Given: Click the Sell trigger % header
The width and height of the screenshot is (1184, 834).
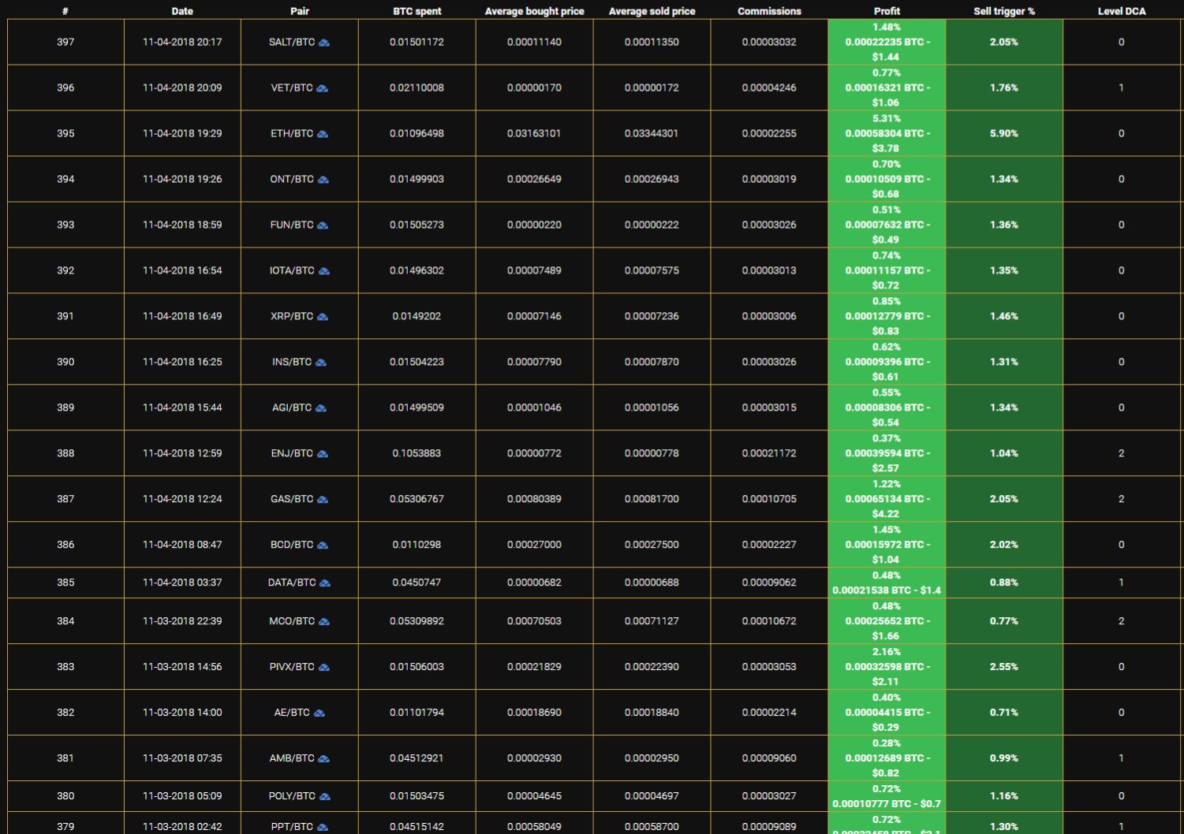Looking at the screenshot, I should click(x=1004, y=11).
